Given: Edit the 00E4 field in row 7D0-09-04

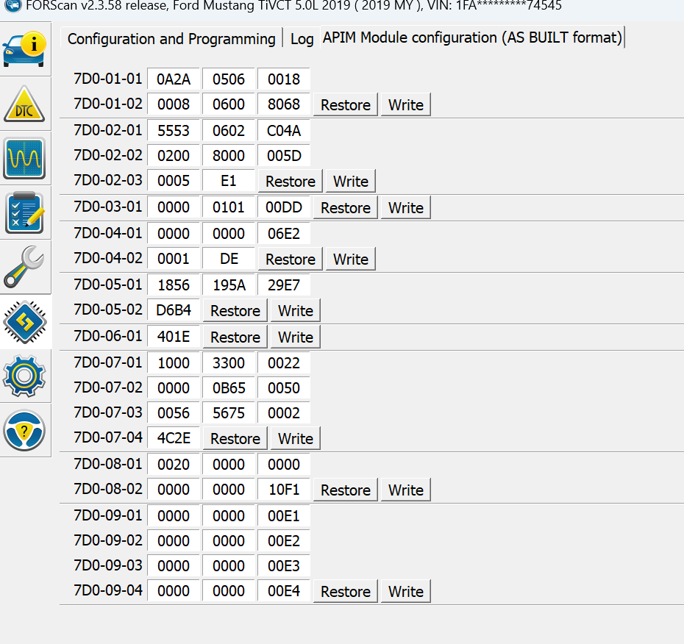Looking at the screenshot, I should pos(284,591).
